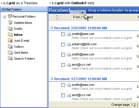The height and width of the screenshot is (108, 139).
Task: Click the envelope icon beside jack@ccc.net under 3/20/2005
Action: pos(69,65)
